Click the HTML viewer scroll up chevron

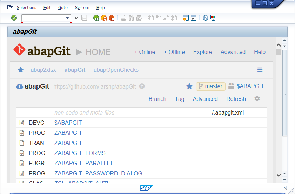(279, 45)
